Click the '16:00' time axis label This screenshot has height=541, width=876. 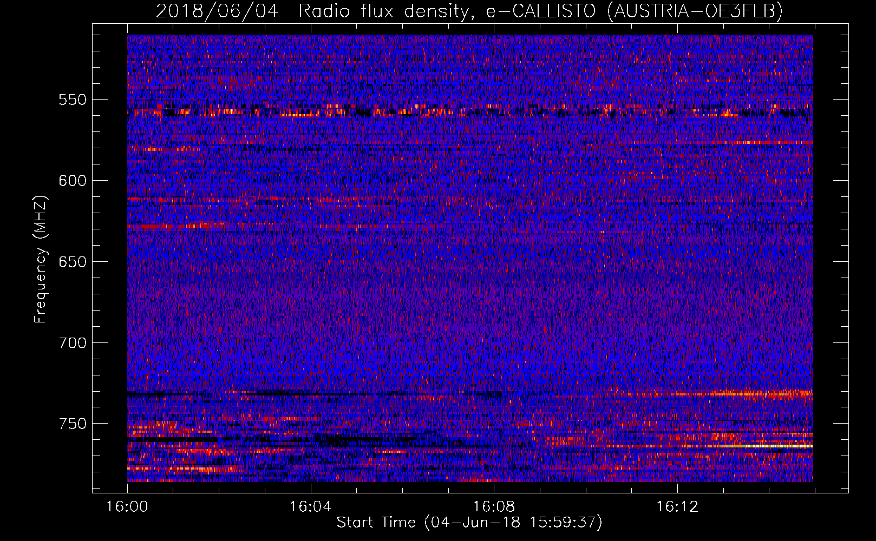[127, 507]
